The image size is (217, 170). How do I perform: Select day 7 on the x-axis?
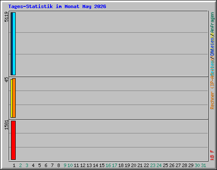pos(52,165)
